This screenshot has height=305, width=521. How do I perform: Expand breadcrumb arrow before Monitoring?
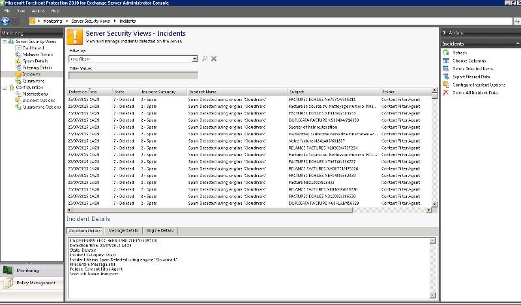point(39,21)
